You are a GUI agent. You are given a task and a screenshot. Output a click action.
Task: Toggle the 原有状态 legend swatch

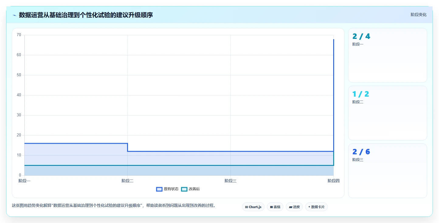point(159,189)
